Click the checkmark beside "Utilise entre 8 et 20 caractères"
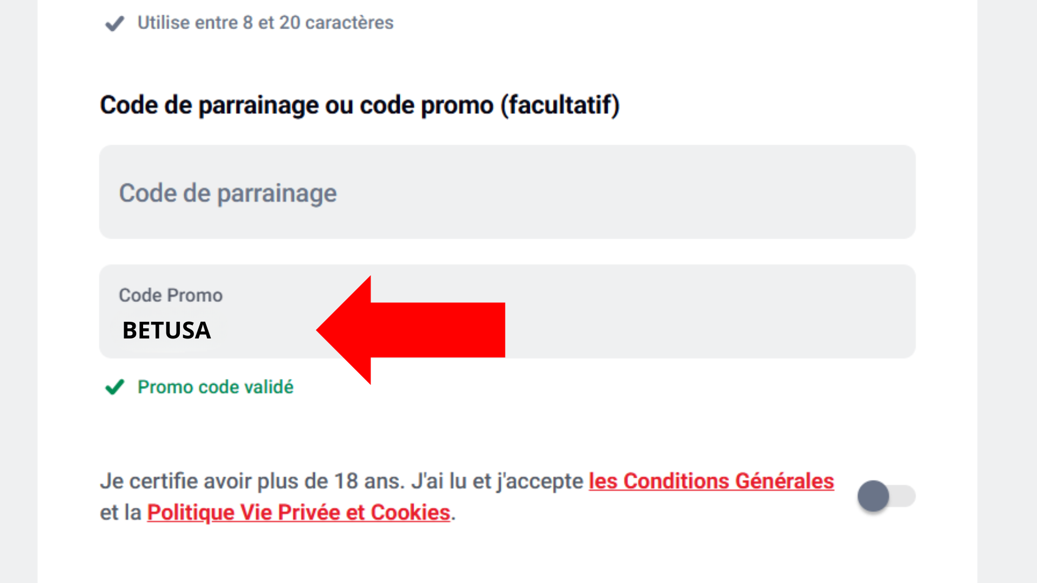 pyautogui.click(x=115, y=24)
